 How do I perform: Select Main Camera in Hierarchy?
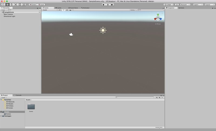(x=8, y=14)
